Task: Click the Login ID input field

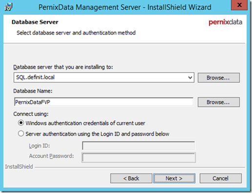Action: (138, 146)
